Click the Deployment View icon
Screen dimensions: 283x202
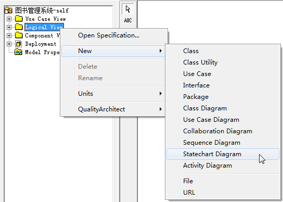[x=19, y=44]
